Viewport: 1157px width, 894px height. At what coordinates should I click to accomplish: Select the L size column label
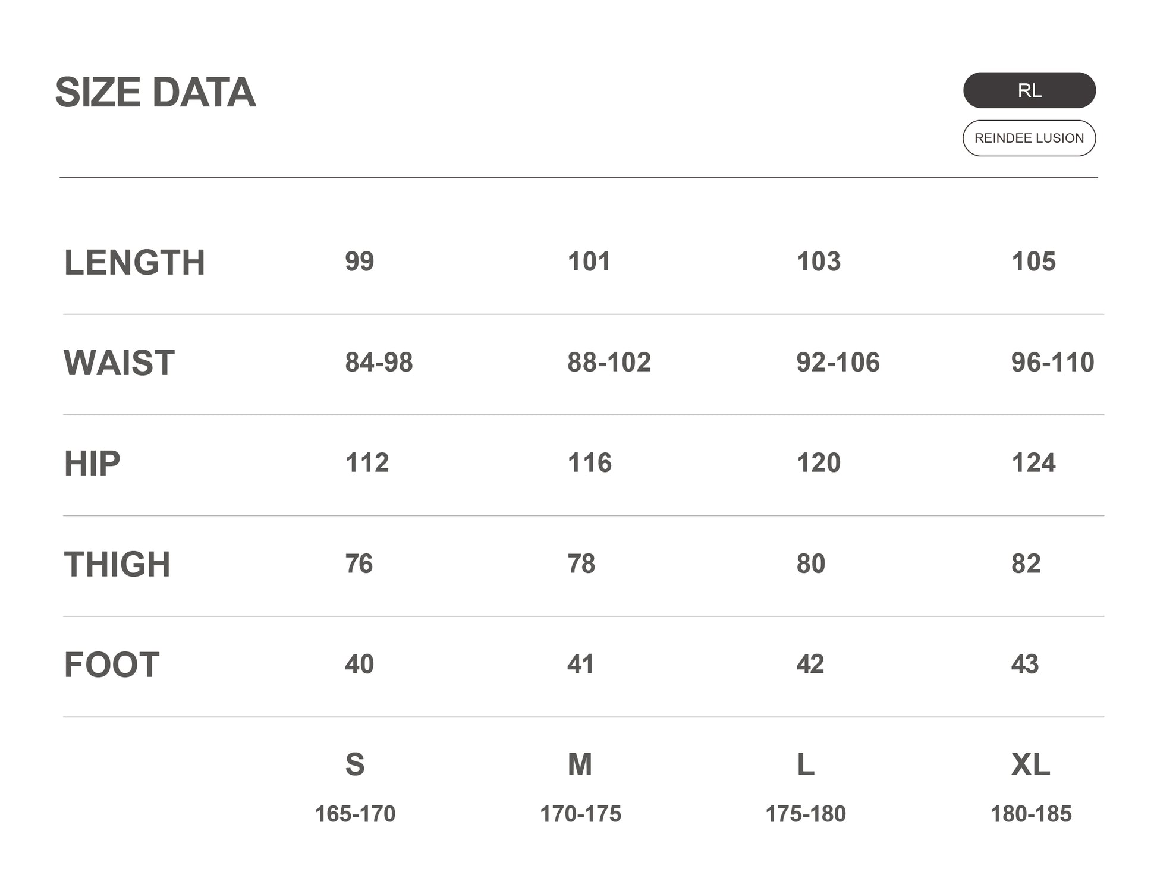805,764
